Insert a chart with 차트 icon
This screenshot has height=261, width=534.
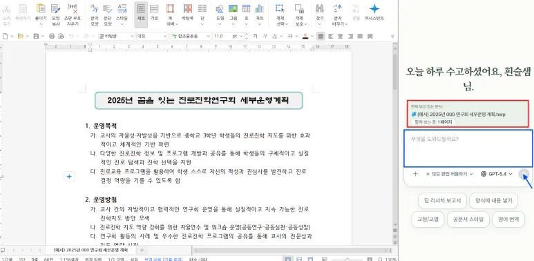[x=260, y=9]
